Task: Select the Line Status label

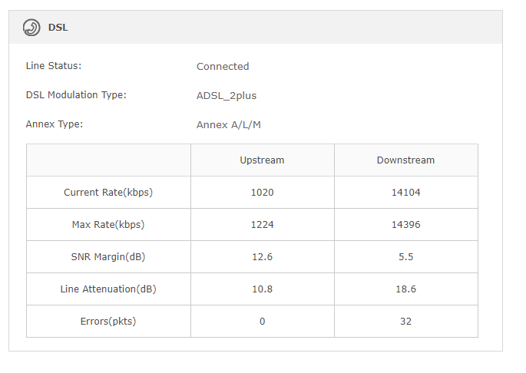Action: pos(54,66)
